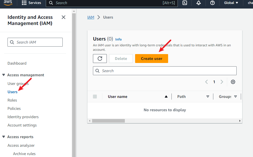Screen dimensions: 253x157
Task: Open the Users Info link
Action: 118,39
